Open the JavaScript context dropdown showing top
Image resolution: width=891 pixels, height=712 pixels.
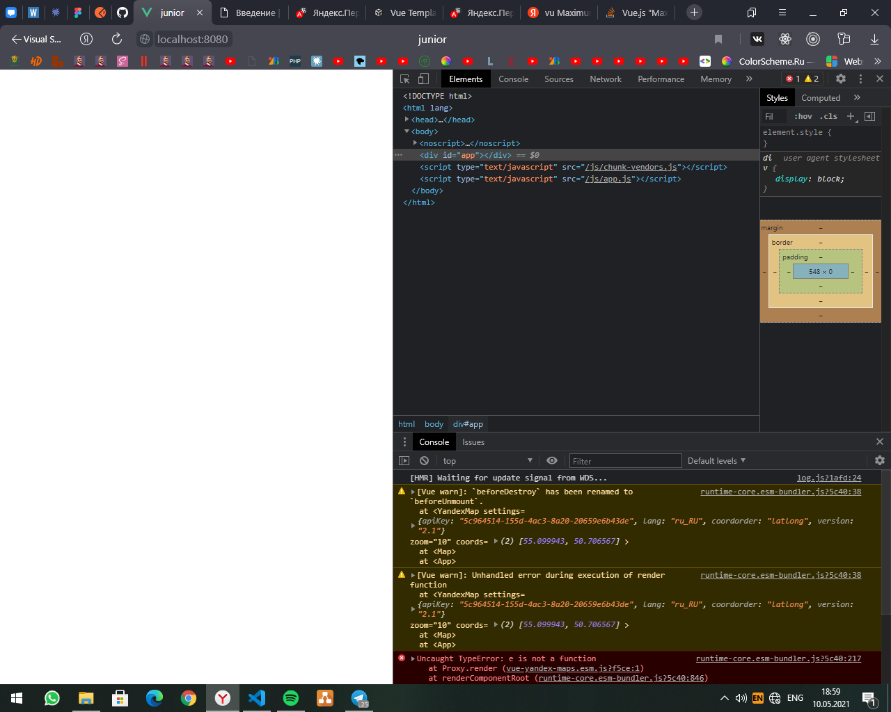click(x=487, y=461)
